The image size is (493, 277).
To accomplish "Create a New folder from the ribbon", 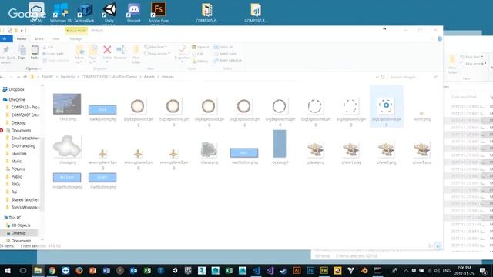I will (136, 54).
